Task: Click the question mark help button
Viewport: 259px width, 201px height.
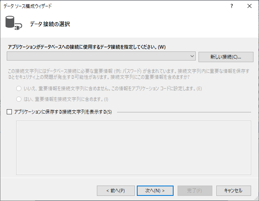Action: [x=232, y=6]
